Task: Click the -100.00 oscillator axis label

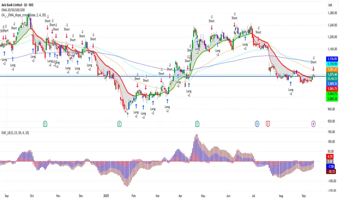Action: [332, 181]
